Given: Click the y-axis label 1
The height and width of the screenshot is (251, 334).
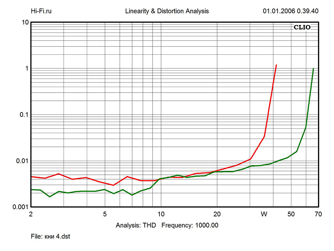Looking at the screenshot, I should 27,68.
